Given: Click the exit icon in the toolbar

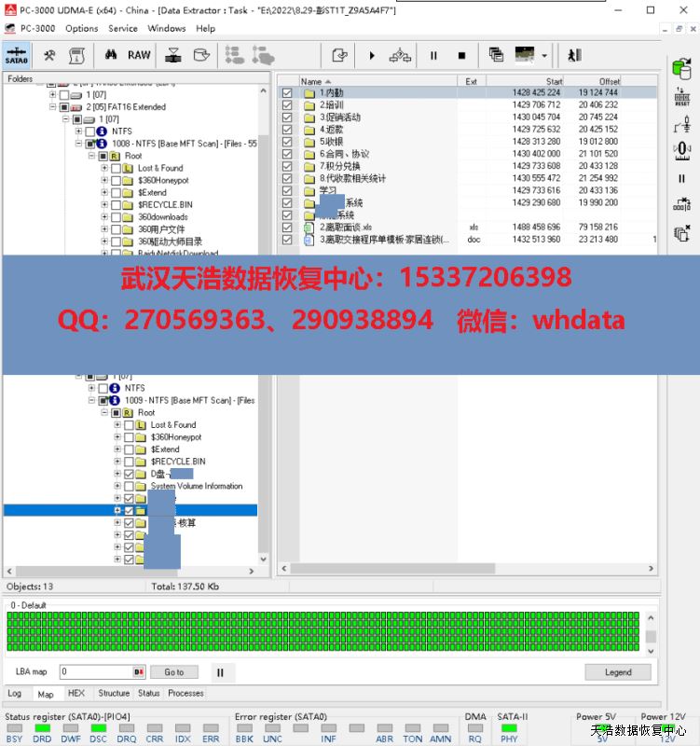Looking at the screenshot, I should click(x=574, y=56).
